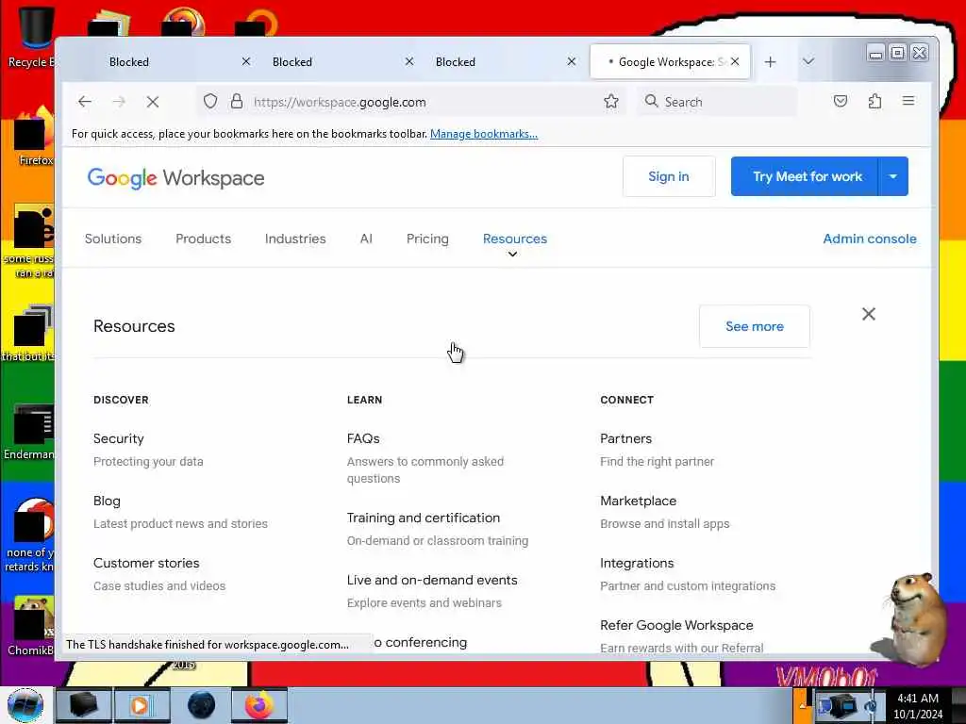966x724 pixels.
Task: Open the Admin console link
Action: click(869, 239)
